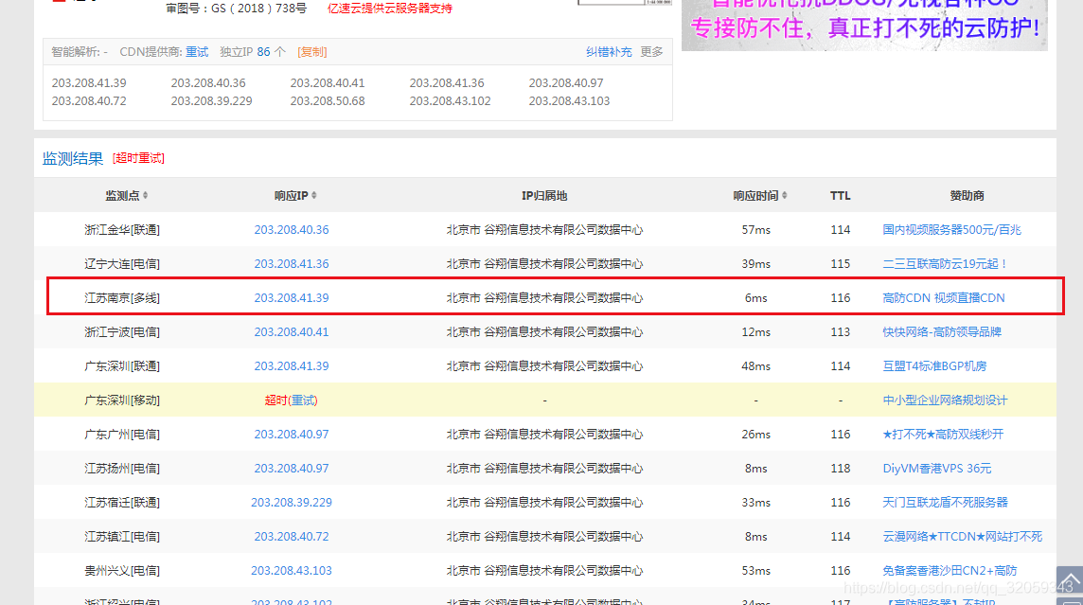Sort by 响应IP column arrows
Image resolution: width=1083 pixels, height=605 pixels.
(314, 195)
